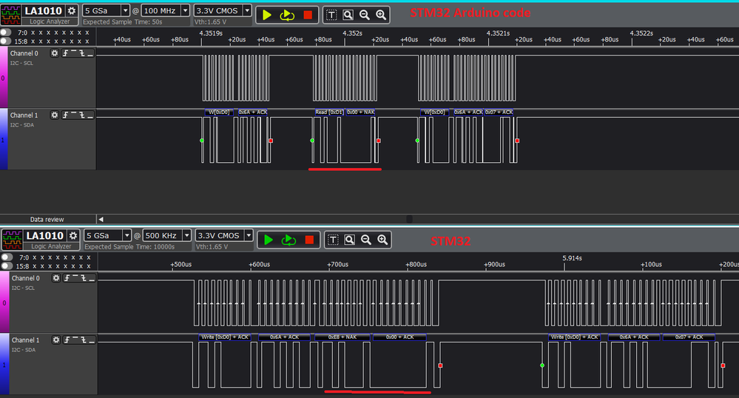The height and width of the screenshot is (398, 739).
Task: Stop capture with red square in top window
Action: click(x=308, y=15)
